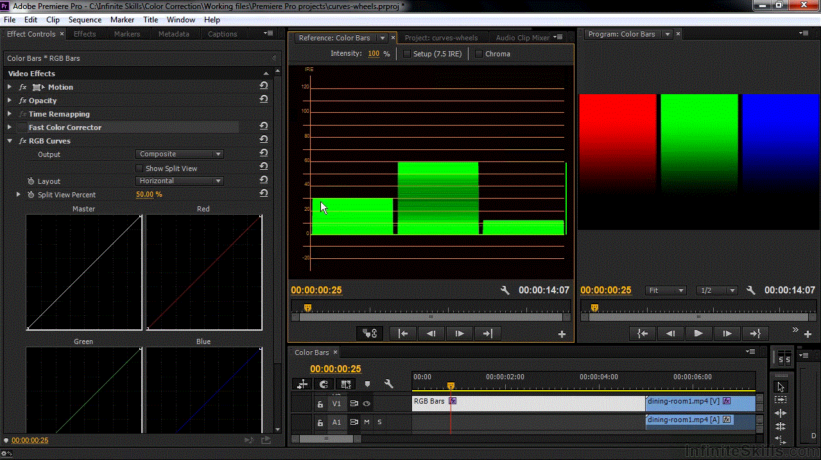Toggle animation stopwatch for Split View Percent
This screenshot has height=460, width=821.
[31, 195]
